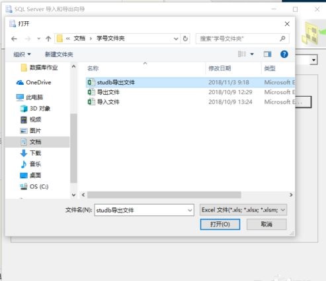Expand the Excel file type filter
The width and height of the screenshot is (326, 281).
243,210
